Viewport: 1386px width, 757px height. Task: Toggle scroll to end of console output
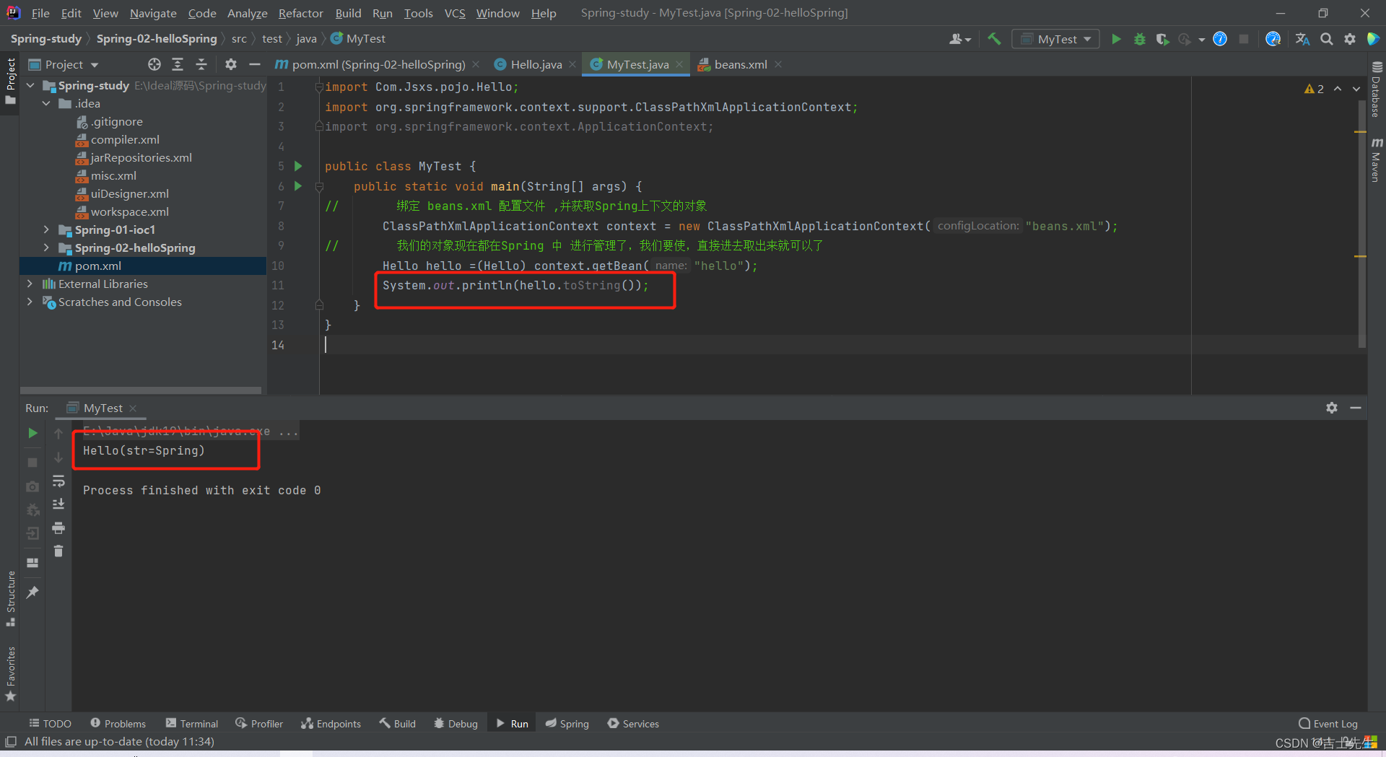coord(58,504)
